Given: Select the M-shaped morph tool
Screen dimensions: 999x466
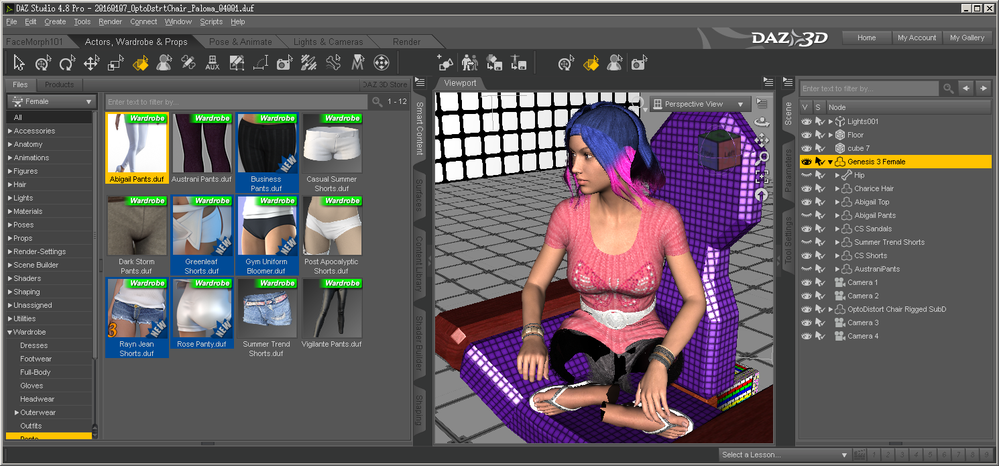Looking at the screenshot, I should tap(357, 63).
